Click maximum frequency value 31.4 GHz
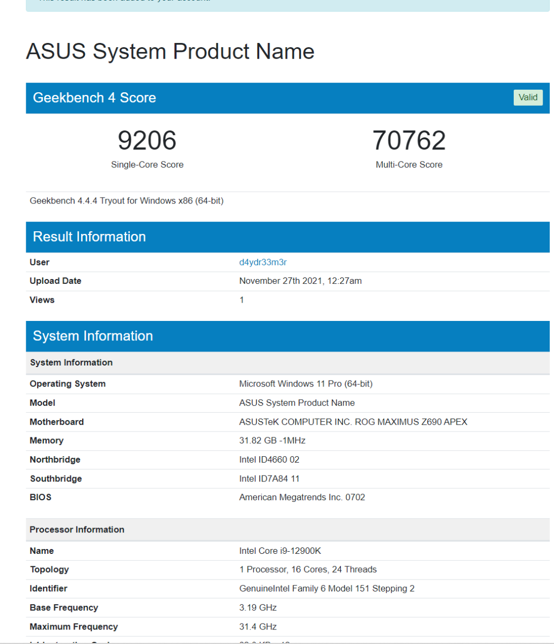The height and width of the screenshot is (644, 554). pyautogui.click(x=258, y=627)
